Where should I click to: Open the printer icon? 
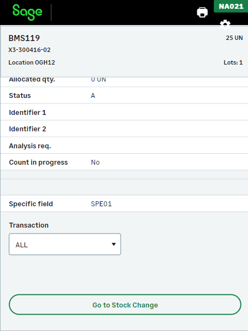point(202,12)
